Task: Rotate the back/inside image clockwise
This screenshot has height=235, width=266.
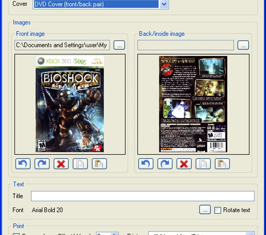Action: pyautogui.click(x=165, y=164)
